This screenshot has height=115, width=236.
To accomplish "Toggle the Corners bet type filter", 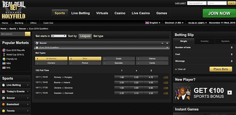I will (51, 63).
